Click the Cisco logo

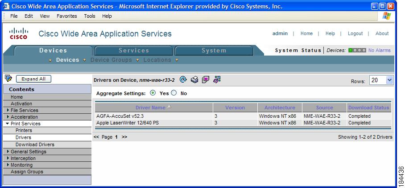tap(19, 33)
